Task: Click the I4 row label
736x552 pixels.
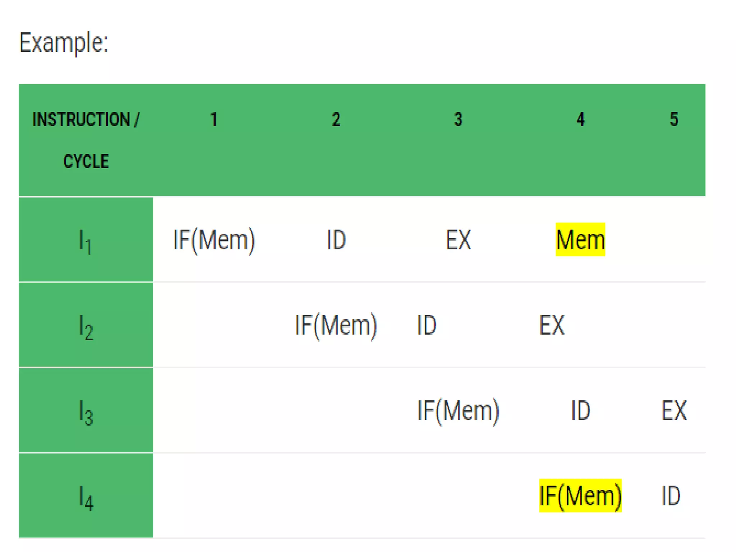Action: click(x=86, y=497)
